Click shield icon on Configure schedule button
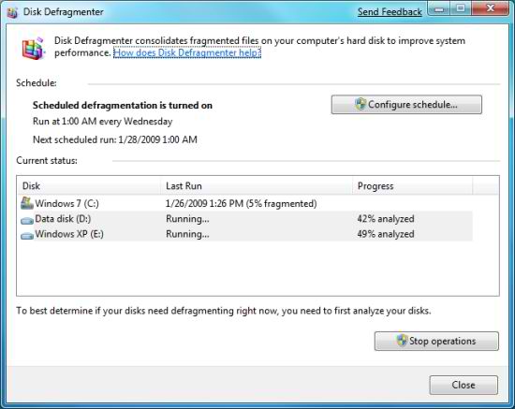 (360, 104)
